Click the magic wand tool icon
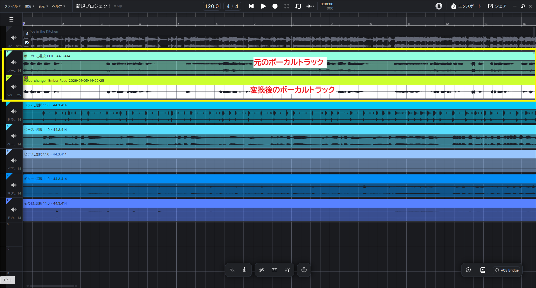 point(262,270)
